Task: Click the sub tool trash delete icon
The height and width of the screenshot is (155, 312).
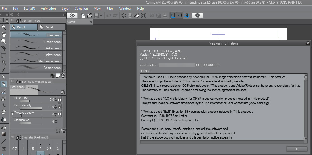Action: point(63,75)
